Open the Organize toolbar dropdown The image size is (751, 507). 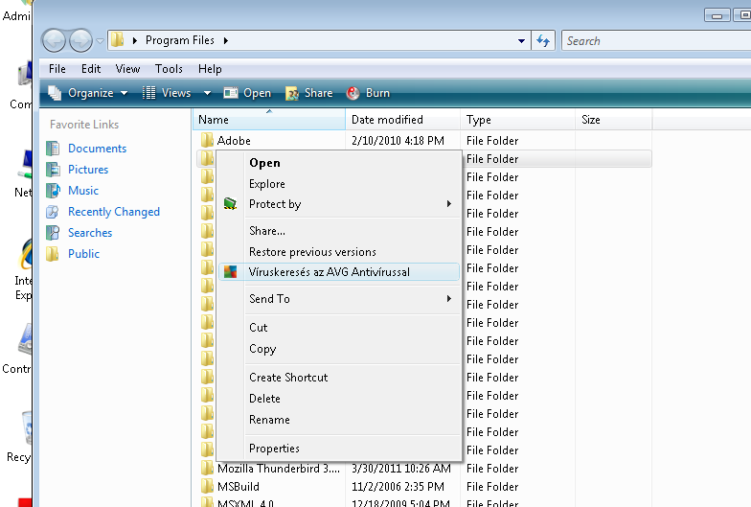click(x=88, y=93)
